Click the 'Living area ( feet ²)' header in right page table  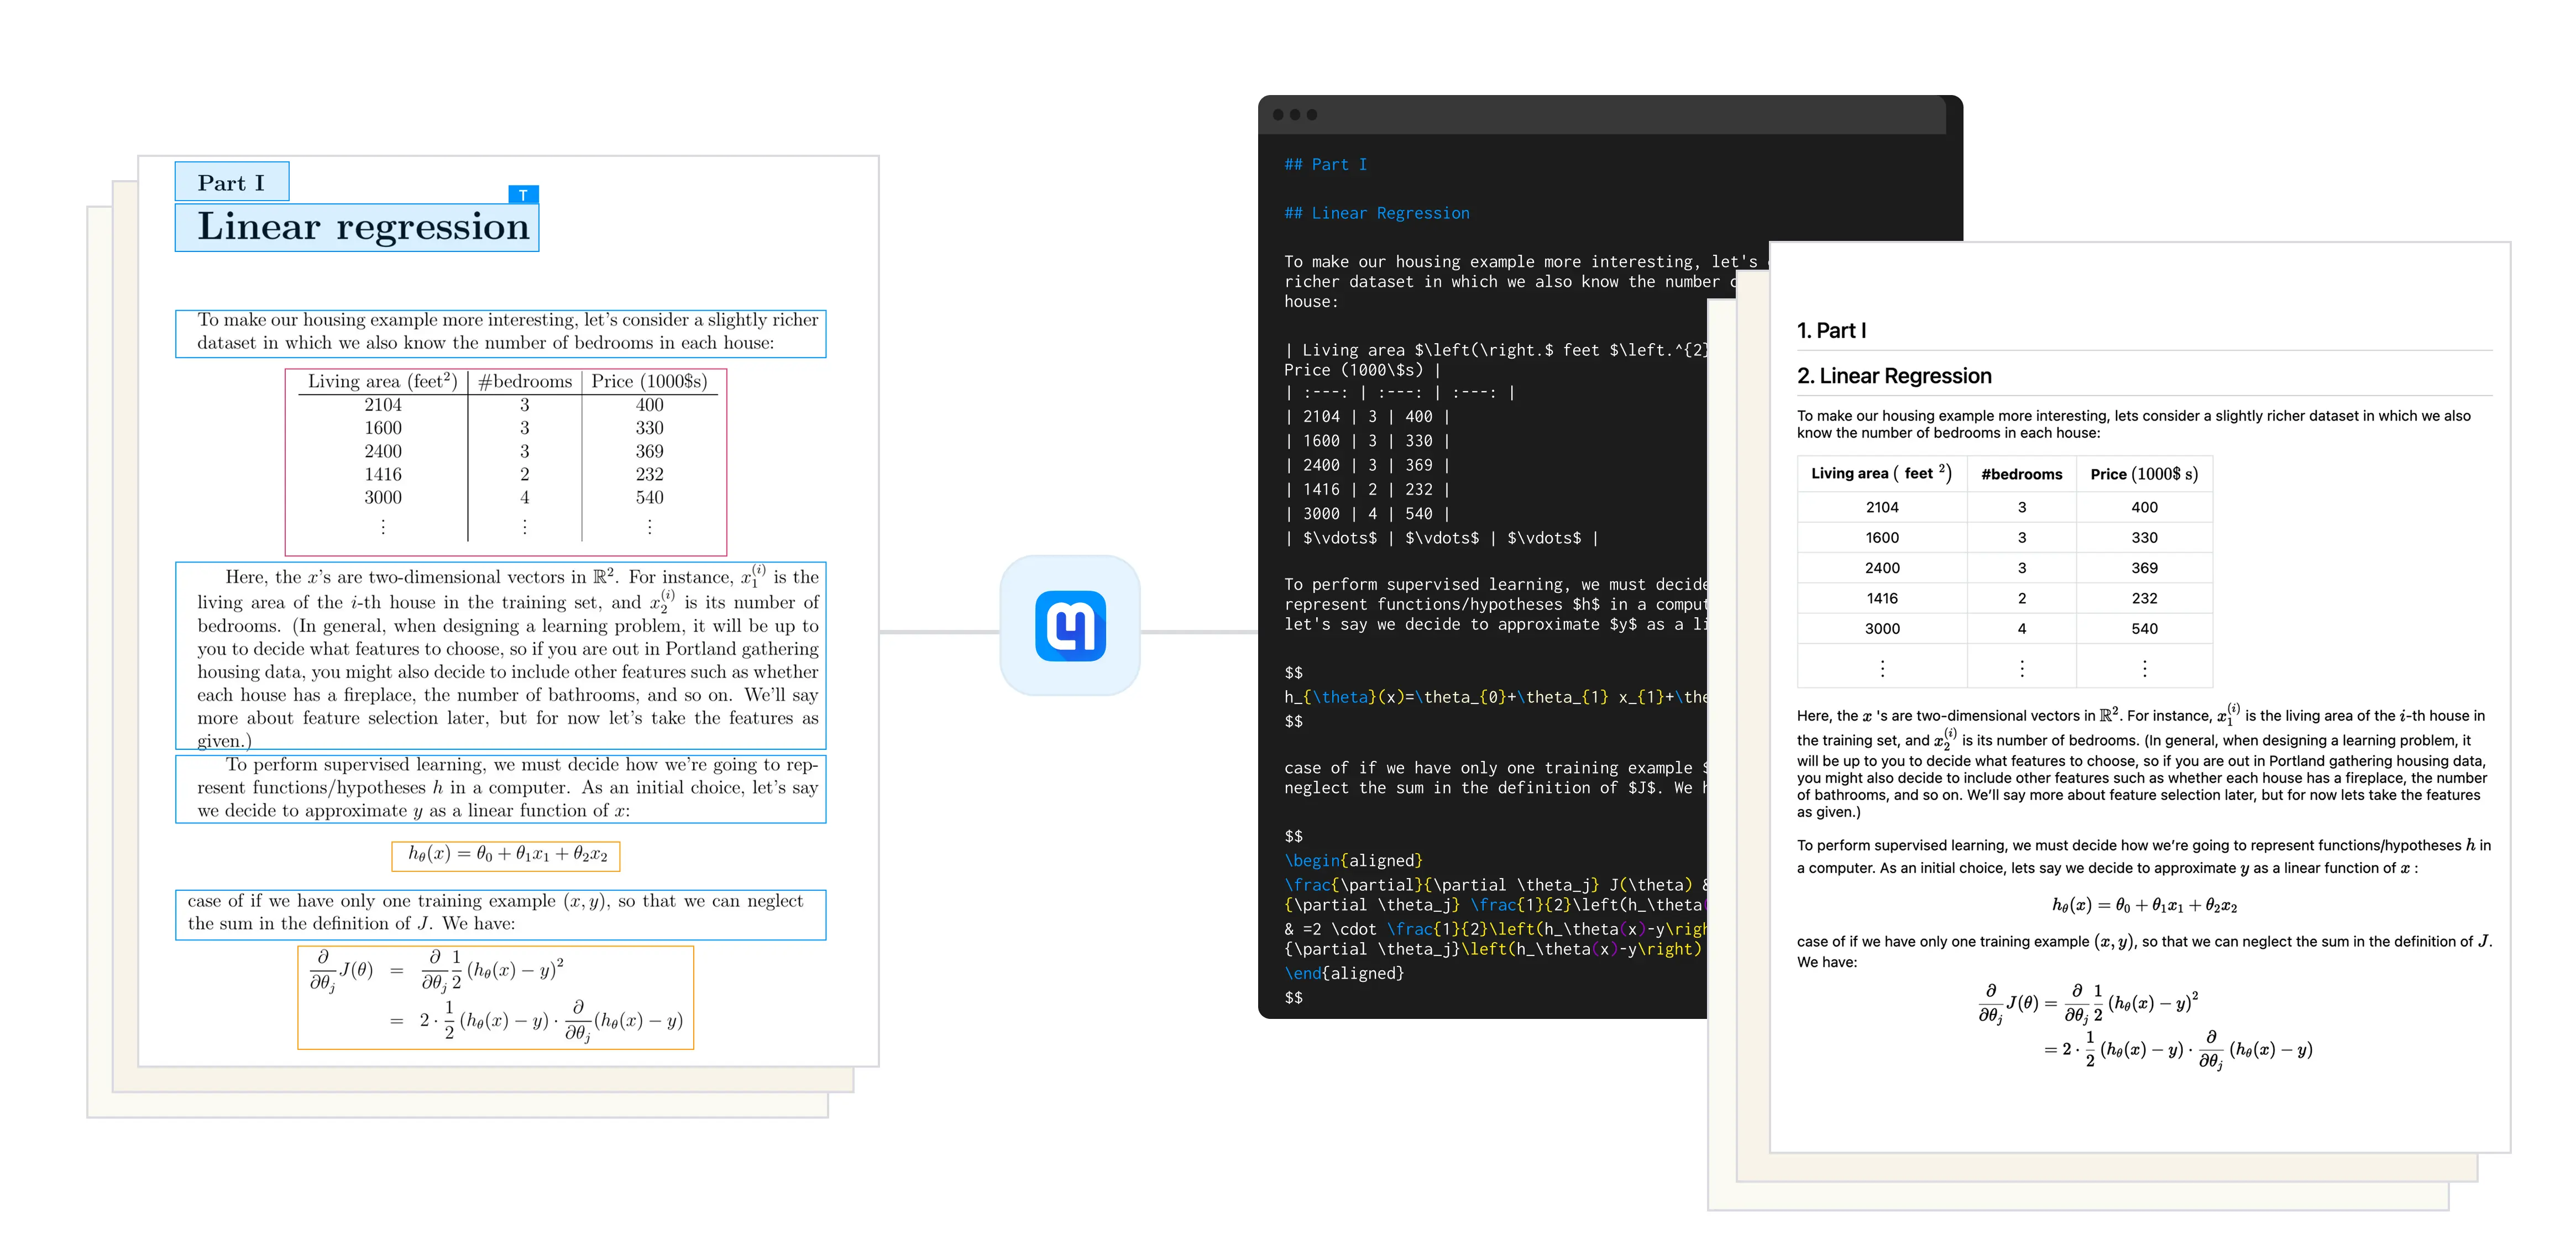[1881, 472]
